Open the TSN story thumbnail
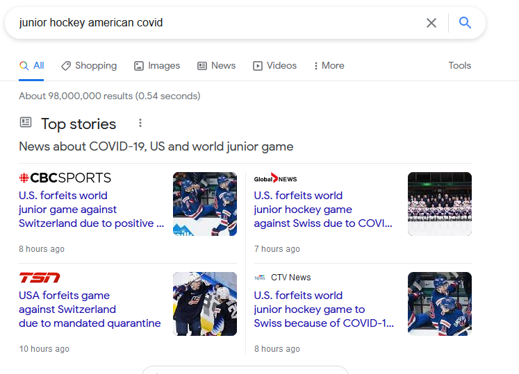This screenshot has height=374, width=519. (x=205, y=304)
